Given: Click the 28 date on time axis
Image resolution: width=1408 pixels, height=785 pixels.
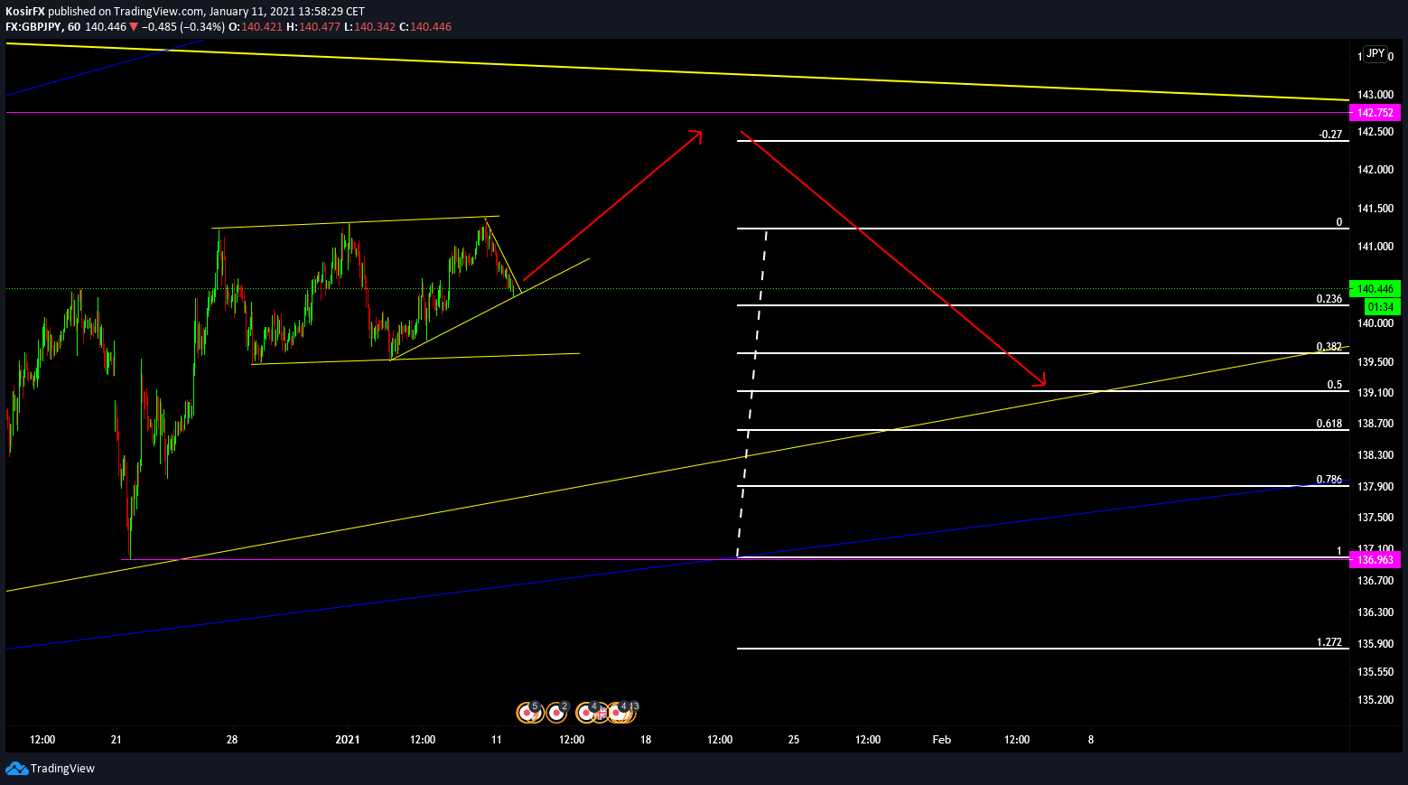Looking at the screenshot, I should point(232,740).
